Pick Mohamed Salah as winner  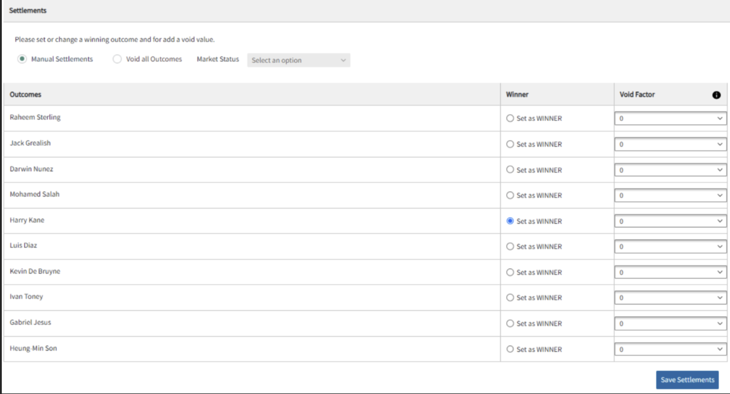510,195
